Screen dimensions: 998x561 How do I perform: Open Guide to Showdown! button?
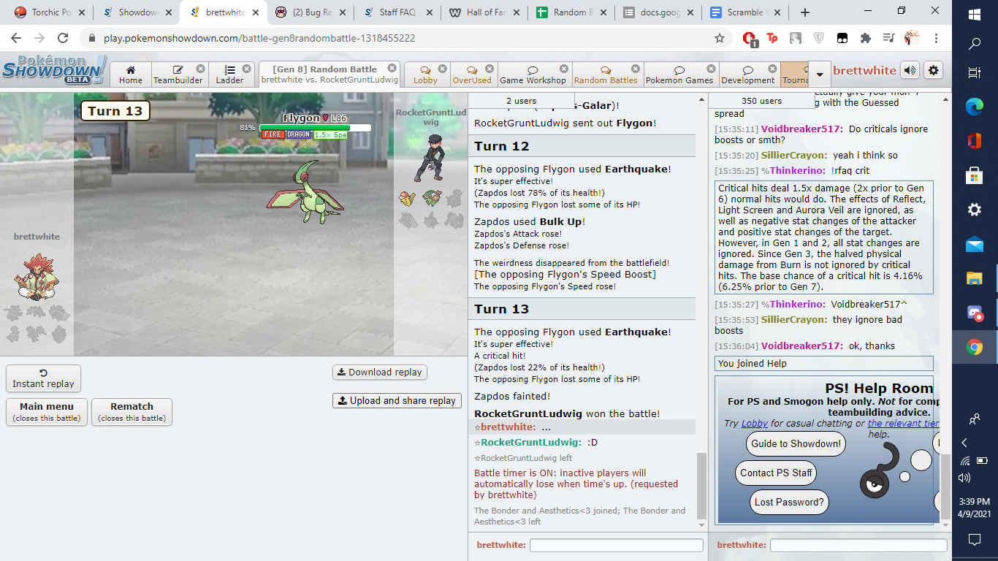click(796, 443)
